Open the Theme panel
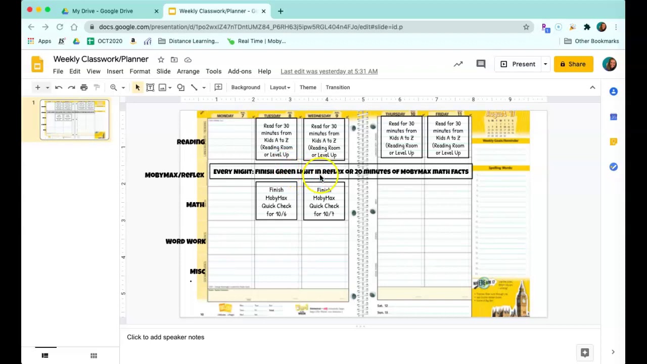This screenshot has width=647, height=364. [308, 87]
